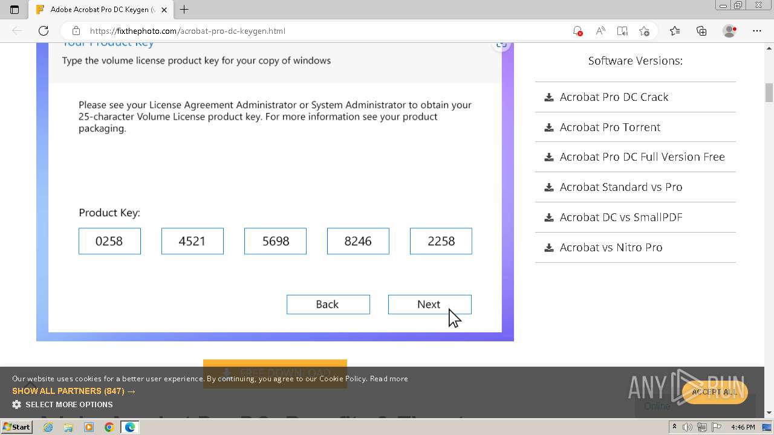Open media player taskbar icon
The image size is (774, 435).
point(89,427)
